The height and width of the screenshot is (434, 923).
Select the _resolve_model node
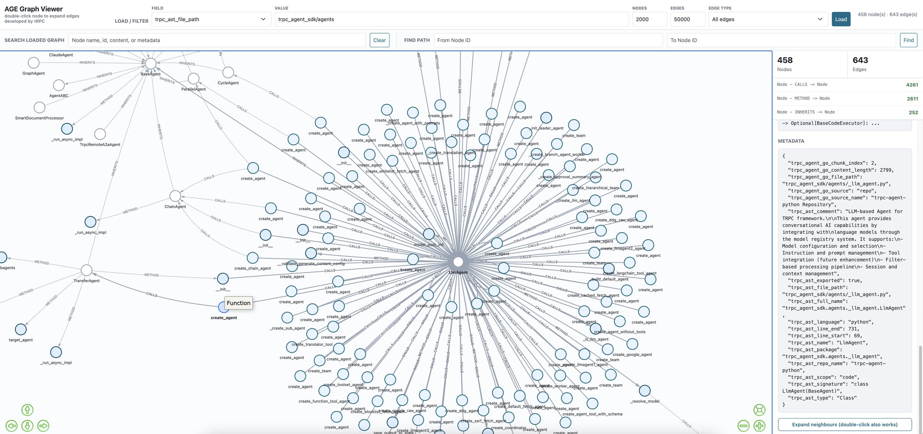point(645,390)
